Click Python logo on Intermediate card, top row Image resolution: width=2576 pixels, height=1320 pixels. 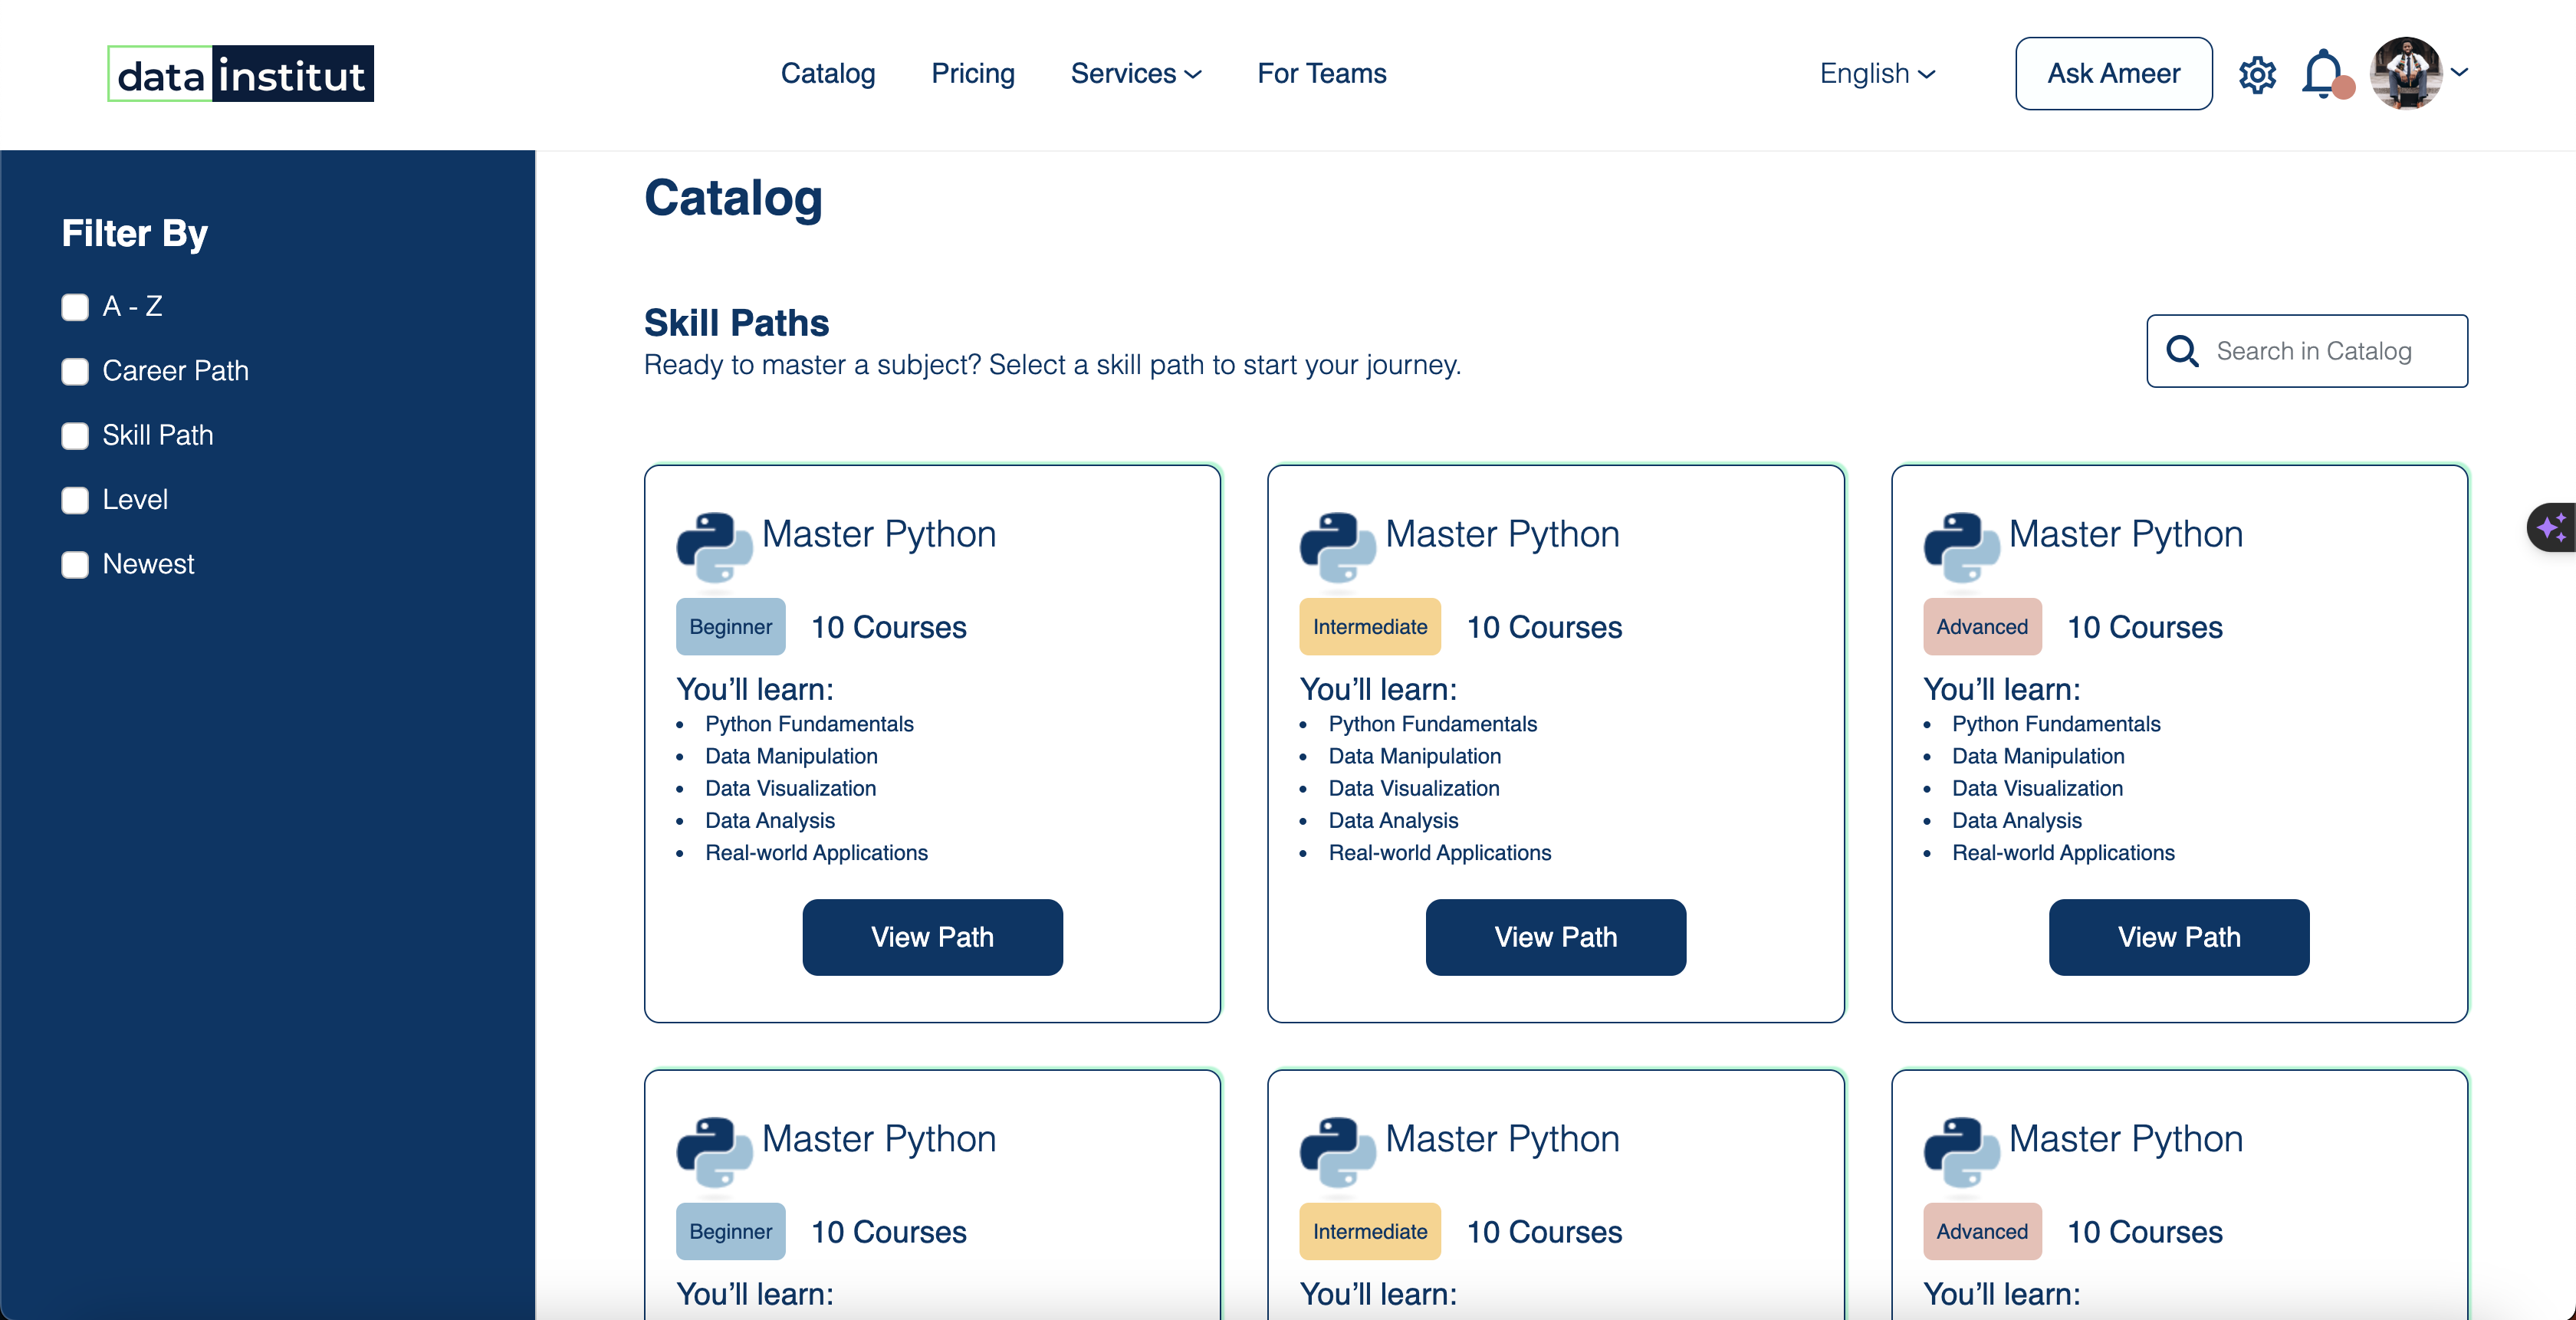(x=1337, y=547)
